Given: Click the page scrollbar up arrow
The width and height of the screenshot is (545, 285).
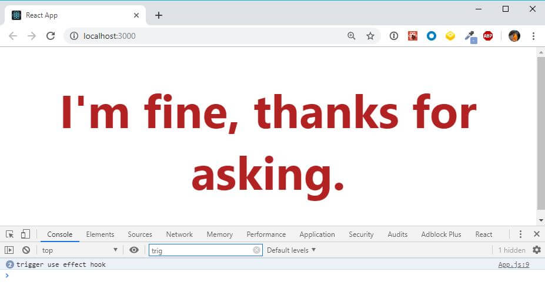Looking at the screenshot, I should pos(541,52).
